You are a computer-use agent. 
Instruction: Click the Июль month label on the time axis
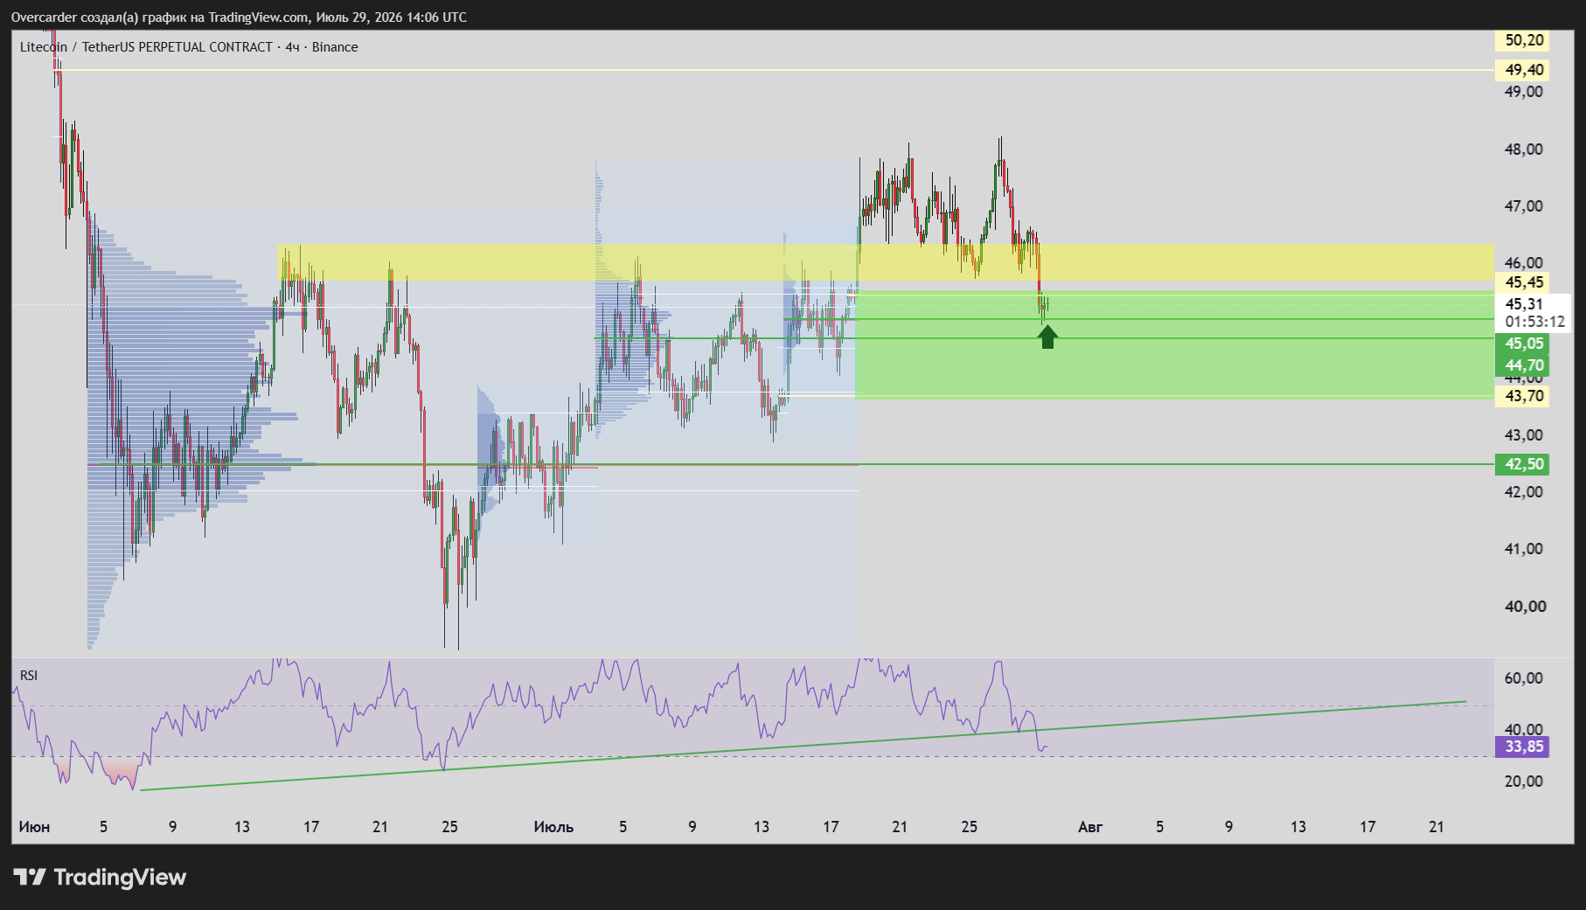point(553,827)
